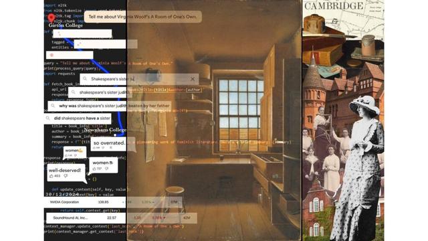Thumbs down the "so overrated." comment
The image size is (428, 241).
tap(103, 148)
